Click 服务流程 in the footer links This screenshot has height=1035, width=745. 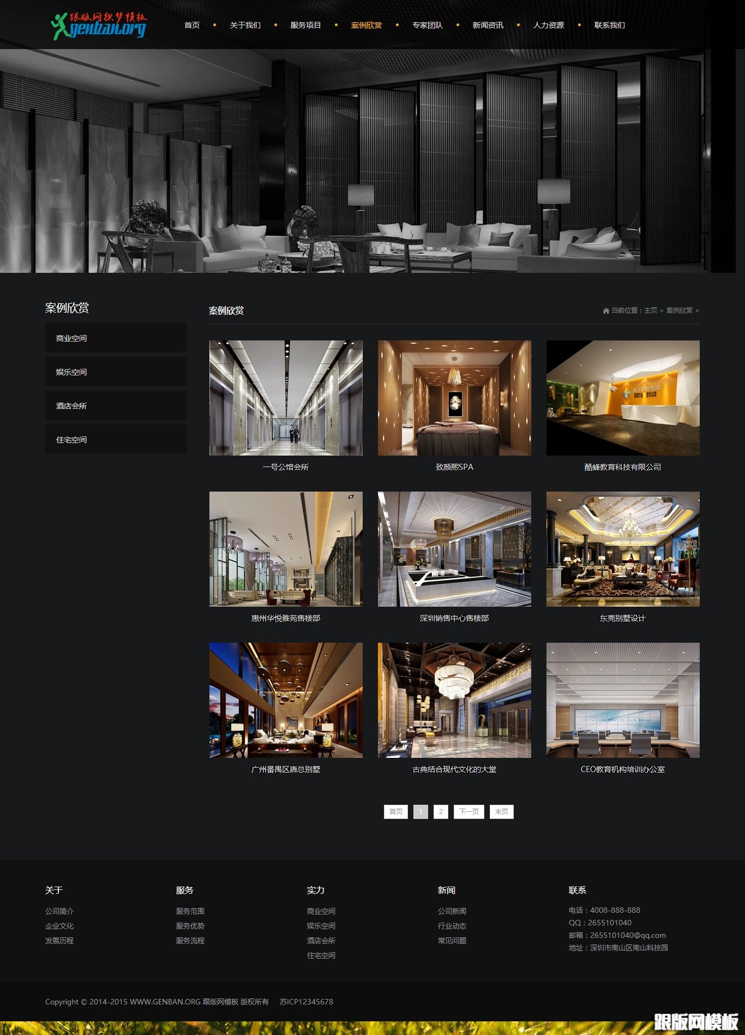coord(190,941)
